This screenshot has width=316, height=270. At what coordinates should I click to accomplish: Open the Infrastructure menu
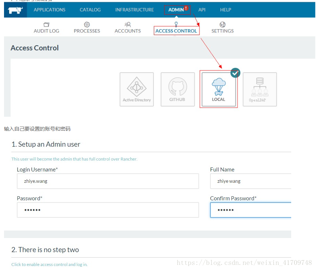click(x=134, y=9)
